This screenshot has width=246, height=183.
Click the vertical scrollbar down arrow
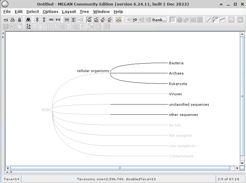pyautogui.click(x=242, y=163)
